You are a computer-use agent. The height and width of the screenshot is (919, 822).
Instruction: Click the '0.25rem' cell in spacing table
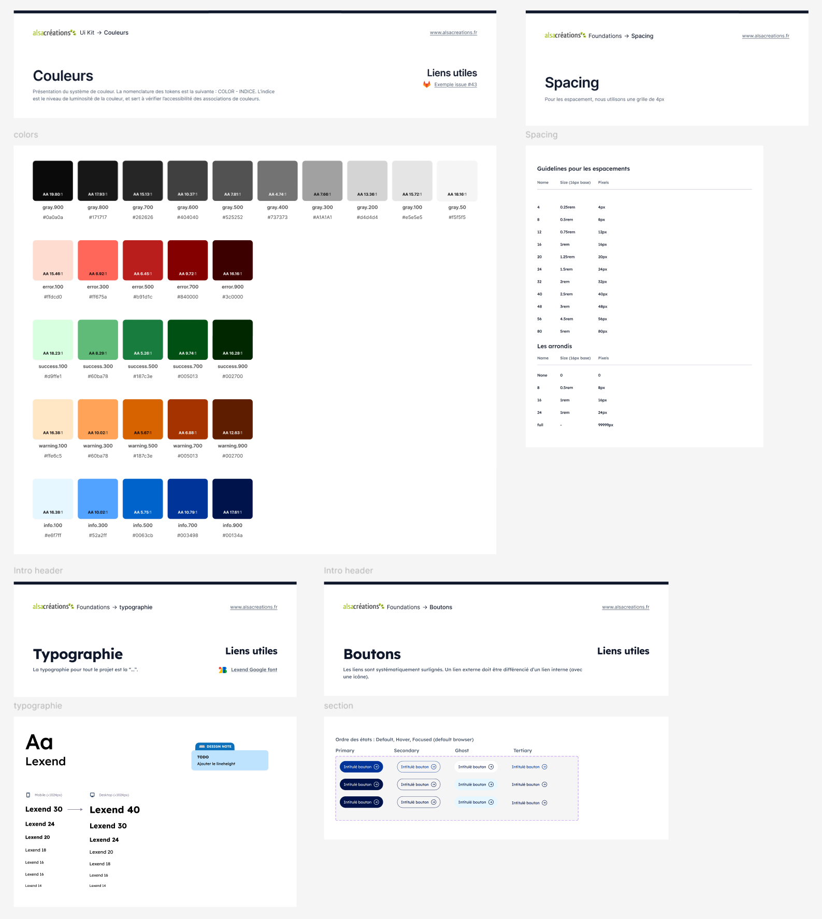point(568,207)
